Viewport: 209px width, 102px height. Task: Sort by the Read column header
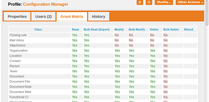[75, 29]
